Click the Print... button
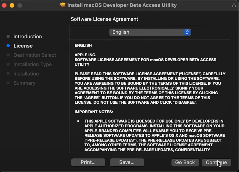239x172 pixels. 88,162
